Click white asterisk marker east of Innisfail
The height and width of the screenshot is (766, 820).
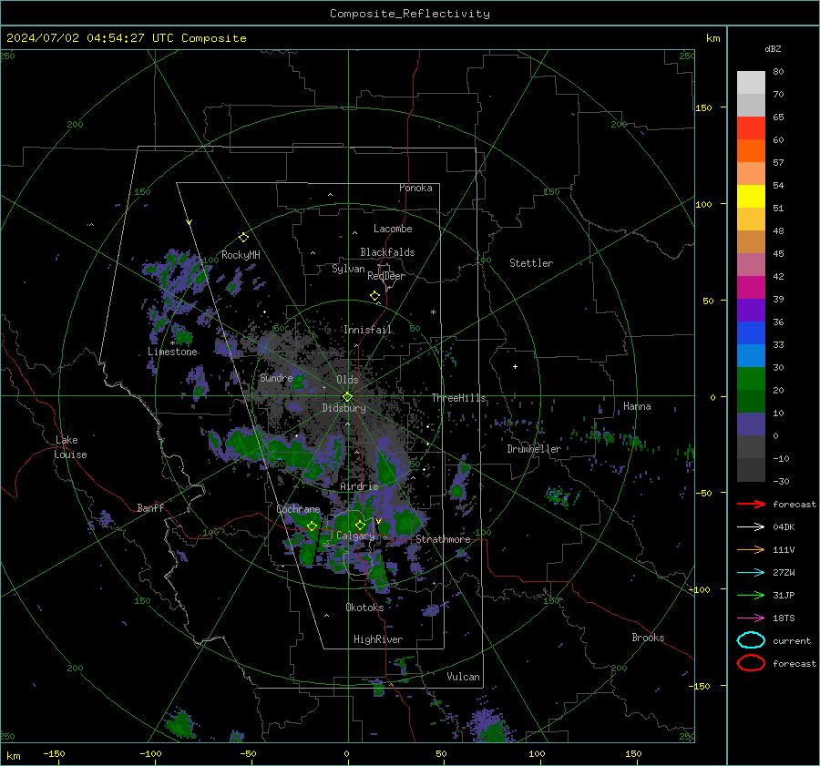433,312
